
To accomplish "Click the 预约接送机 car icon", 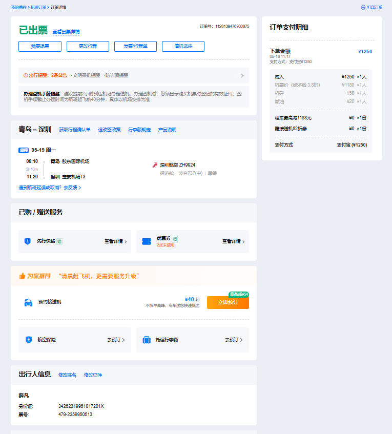I will [x=28, y=302].
